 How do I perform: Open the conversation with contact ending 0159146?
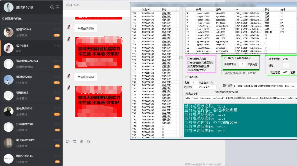pyautogui.click(x=31, y=159)
